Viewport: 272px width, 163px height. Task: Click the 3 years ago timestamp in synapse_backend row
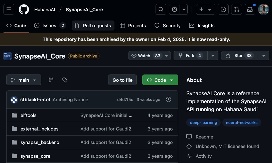coord(160,142)
